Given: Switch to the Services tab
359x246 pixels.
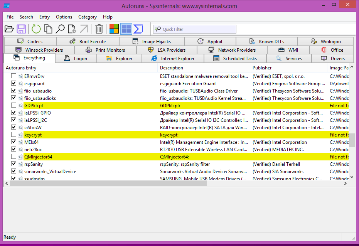Looking at the screenshot, I should pyautogui.click(x=289, y=58).
